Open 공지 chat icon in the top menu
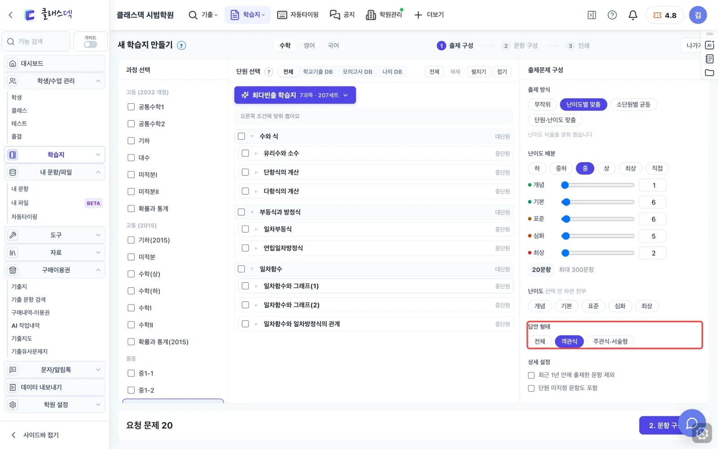The image size is (718, 449). (335, 15)
